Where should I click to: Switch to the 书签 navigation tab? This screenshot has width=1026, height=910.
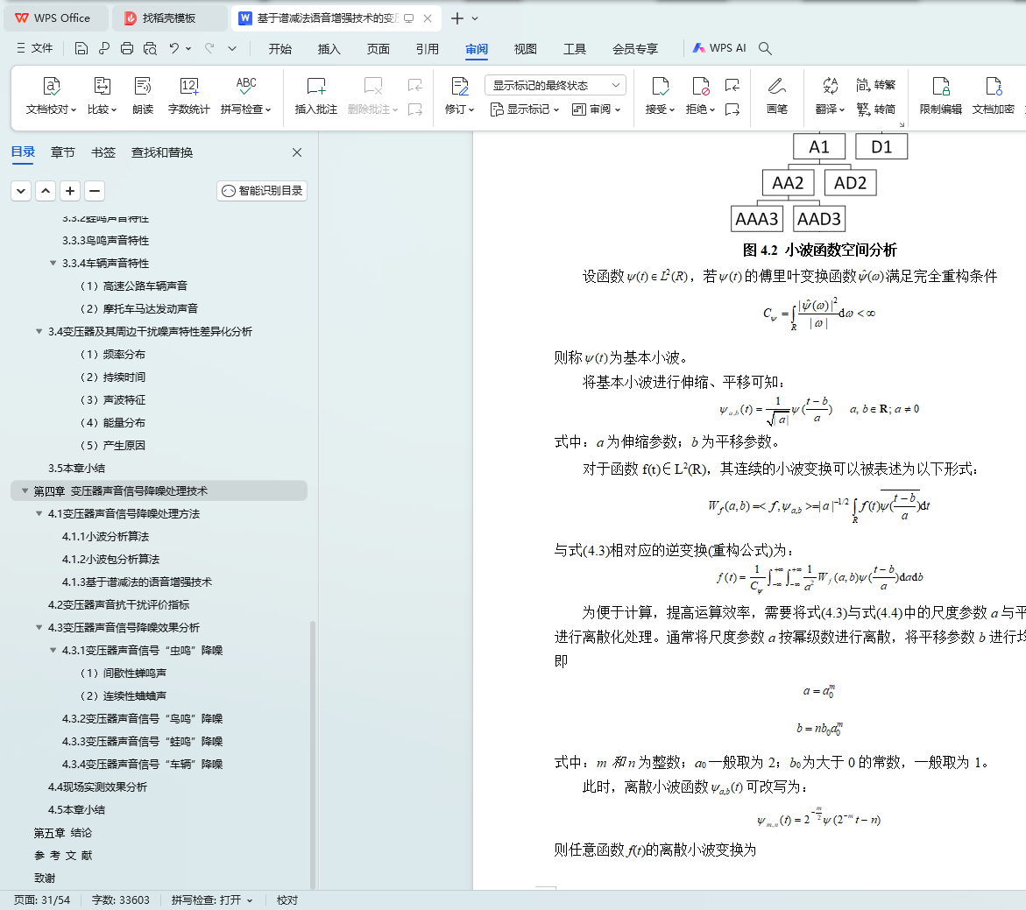tap(103, 152)
